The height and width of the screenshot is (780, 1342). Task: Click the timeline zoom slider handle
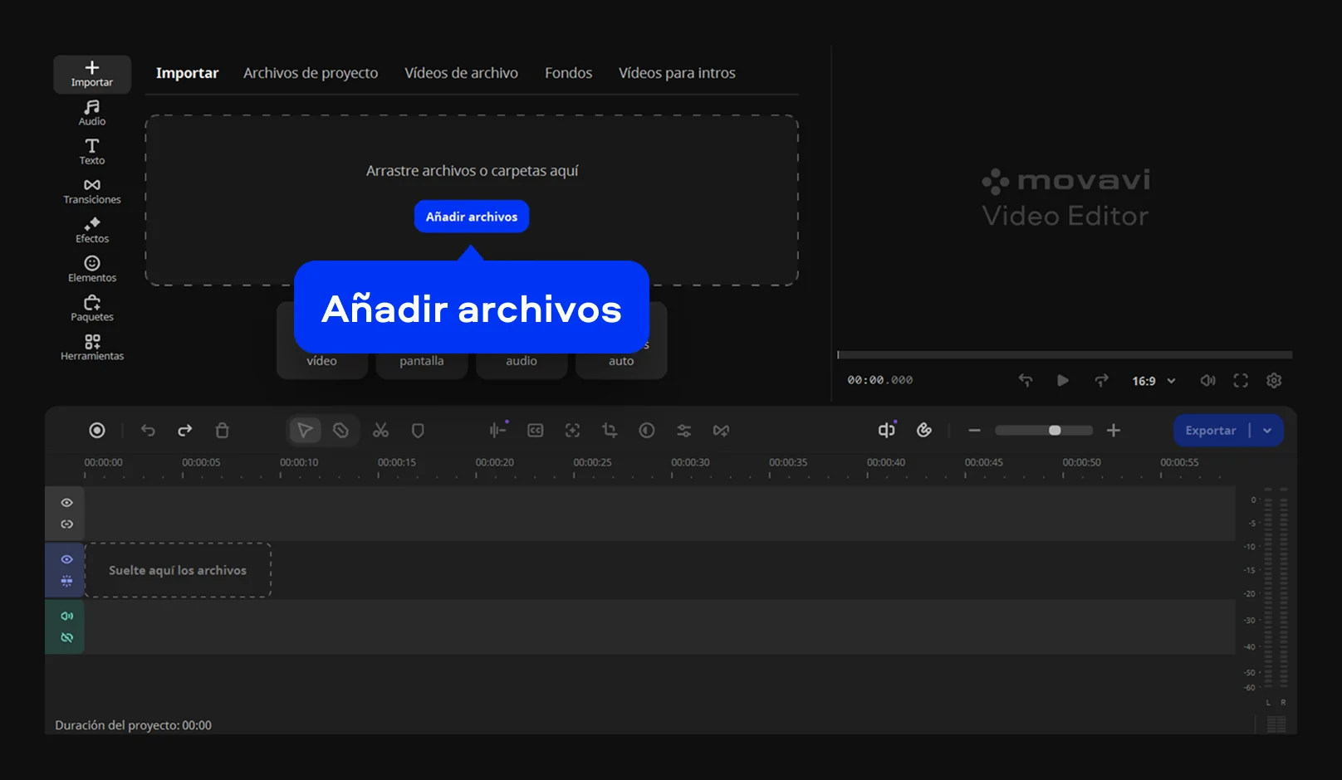[1055, 431]
